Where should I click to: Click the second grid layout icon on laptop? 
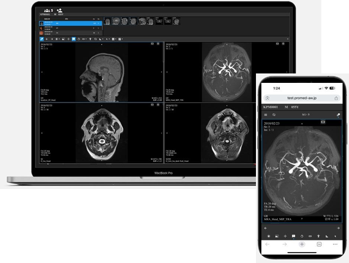tap(119, 39)
